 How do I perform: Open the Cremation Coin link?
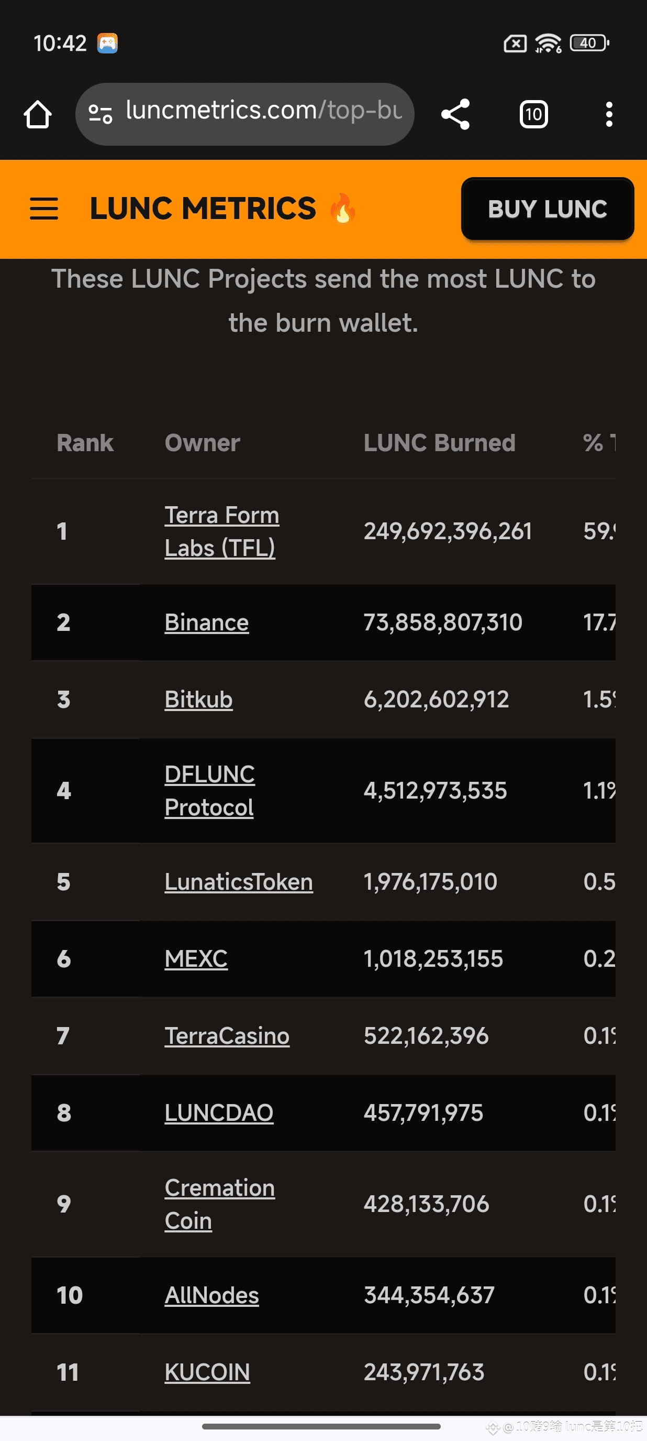(219, 1204)
